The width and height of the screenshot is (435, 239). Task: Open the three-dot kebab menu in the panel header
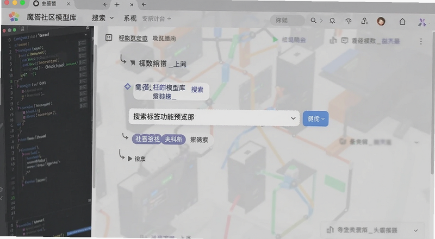click(x=421, y=41)
